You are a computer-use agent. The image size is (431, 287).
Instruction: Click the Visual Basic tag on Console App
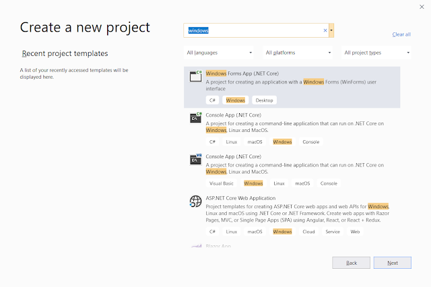(x=222, y=183)
